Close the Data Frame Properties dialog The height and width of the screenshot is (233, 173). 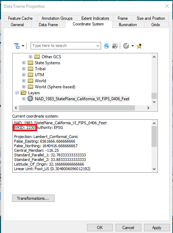coord(167,6)
